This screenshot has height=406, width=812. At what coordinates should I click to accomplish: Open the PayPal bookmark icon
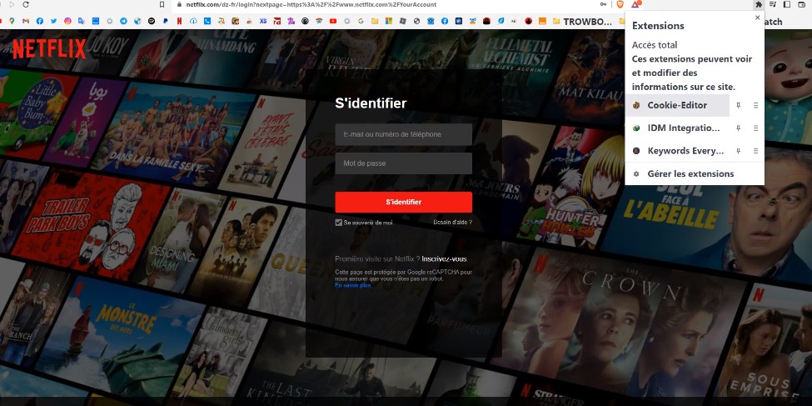click(166, 21)
